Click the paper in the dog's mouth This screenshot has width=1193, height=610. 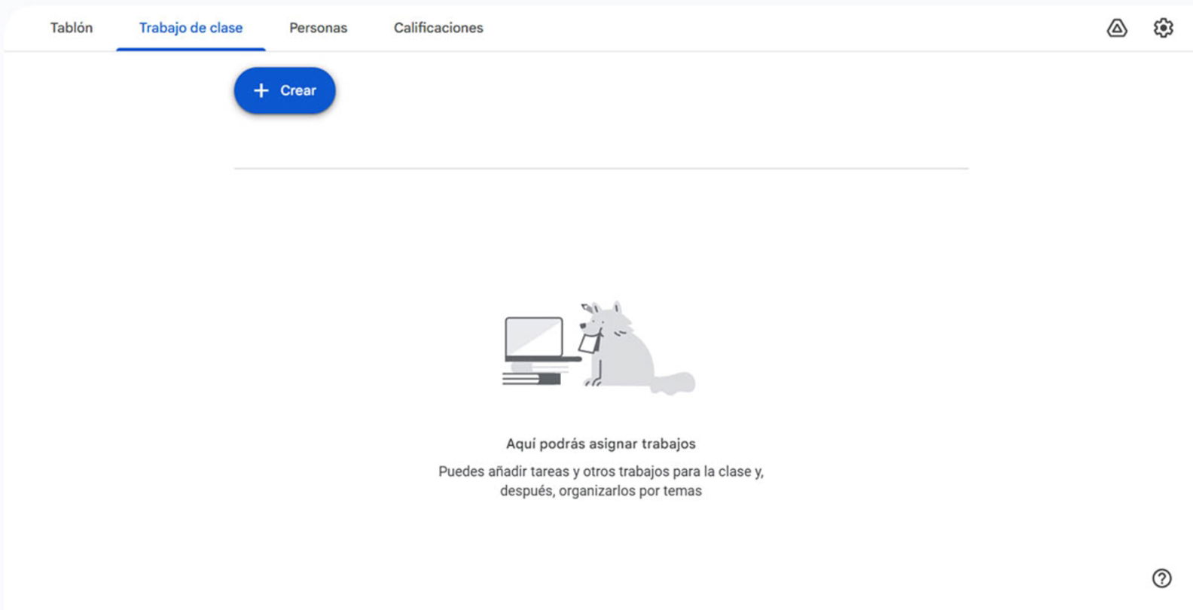[x=588, y=343]
